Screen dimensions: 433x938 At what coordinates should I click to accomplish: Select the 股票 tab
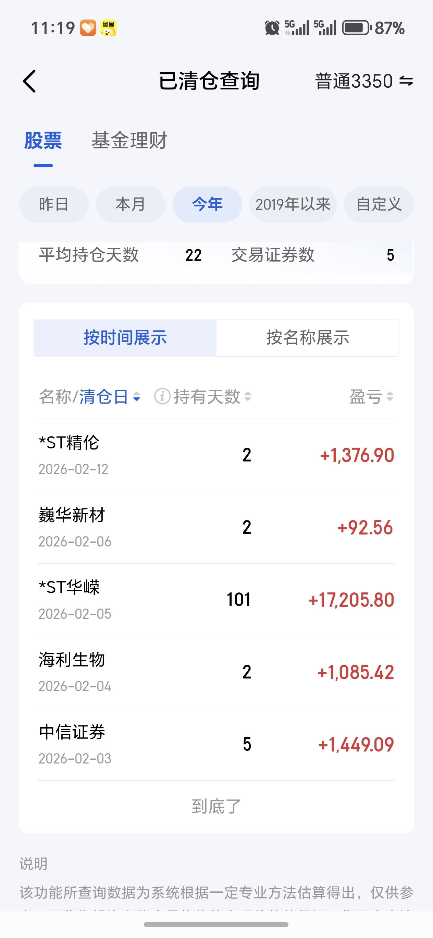coord(43,141)
